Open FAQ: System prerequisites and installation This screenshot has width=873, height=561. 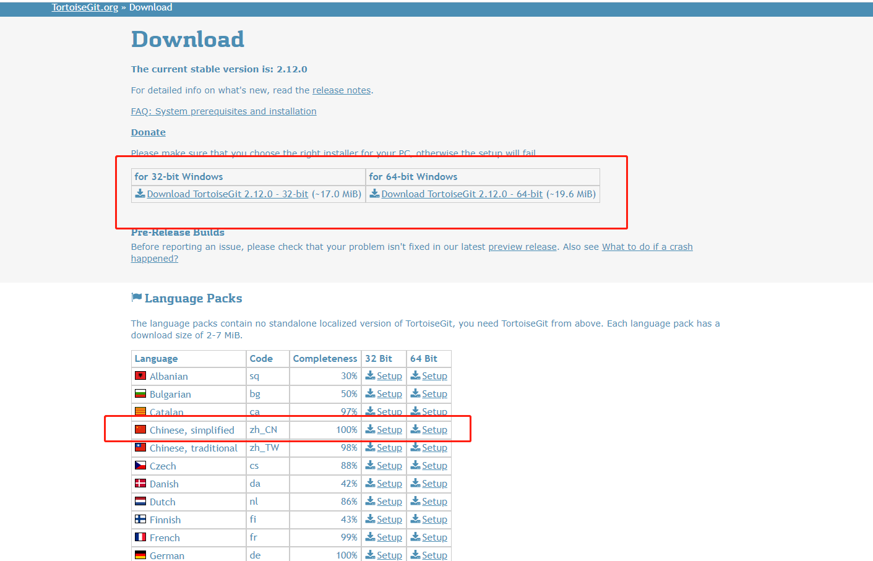(223, 111)
